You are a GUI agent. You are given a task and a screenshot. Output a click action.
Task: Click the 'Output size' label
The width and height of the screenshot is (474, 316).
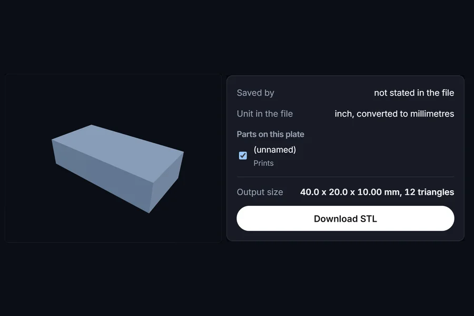(260, 192)
